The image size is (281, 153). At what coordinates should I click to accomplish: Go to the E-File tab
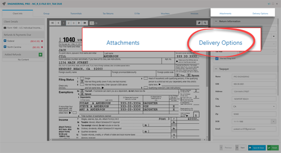[x=137, y=14]
